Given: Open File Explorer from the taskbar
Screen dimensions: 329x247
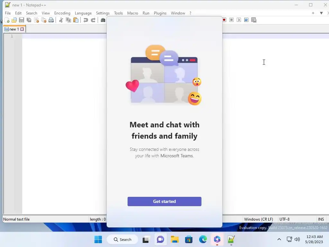Looking at the screenshot, I should point(174,239).
